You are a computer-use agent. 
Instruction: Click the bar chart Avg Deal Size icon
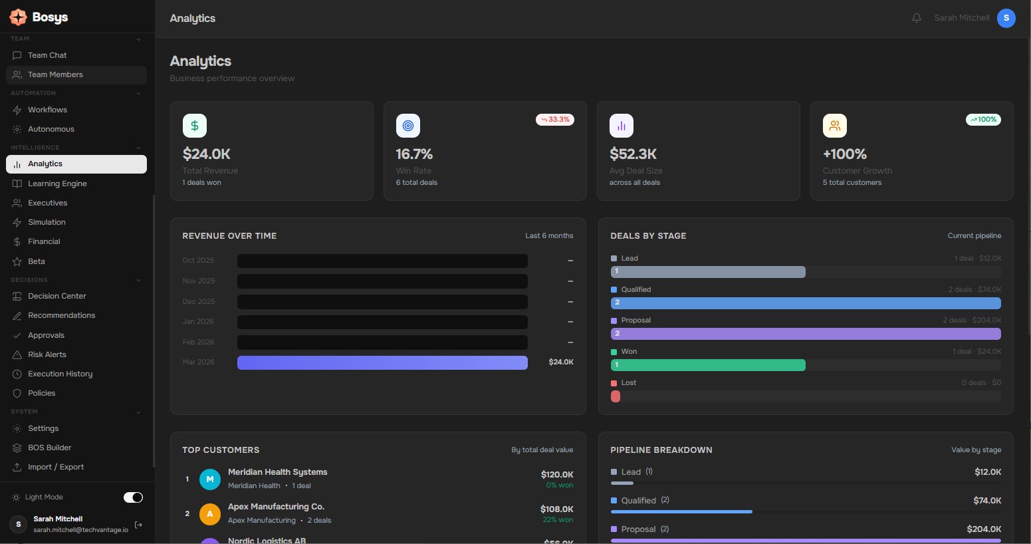coord(622,126)
